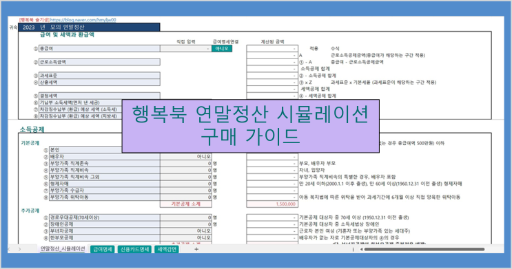Select the 연말정산_시뮬레이션 sheet tab
This screenshot has height=269, width=512.
point(63,249)
